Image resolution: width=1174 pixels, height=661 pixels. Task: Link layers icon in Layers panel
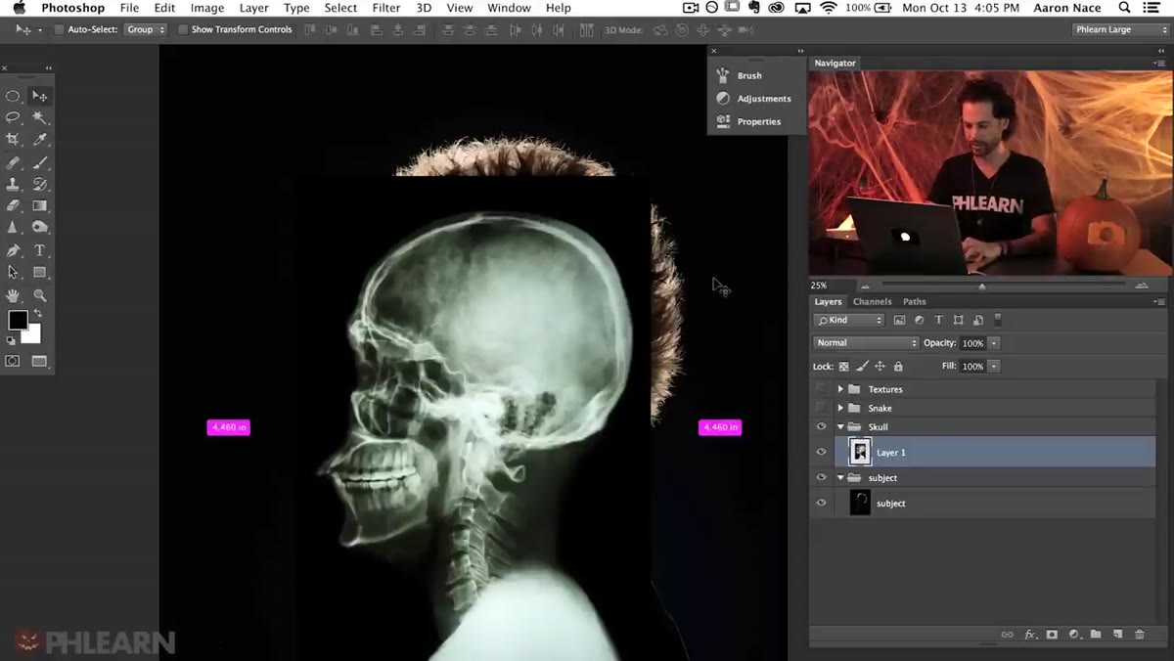pos(1008,635)
